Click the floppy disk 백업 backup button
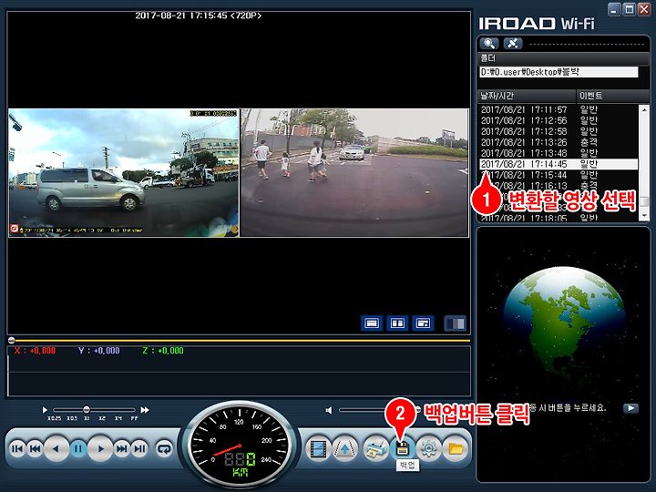 pos(402,449)
